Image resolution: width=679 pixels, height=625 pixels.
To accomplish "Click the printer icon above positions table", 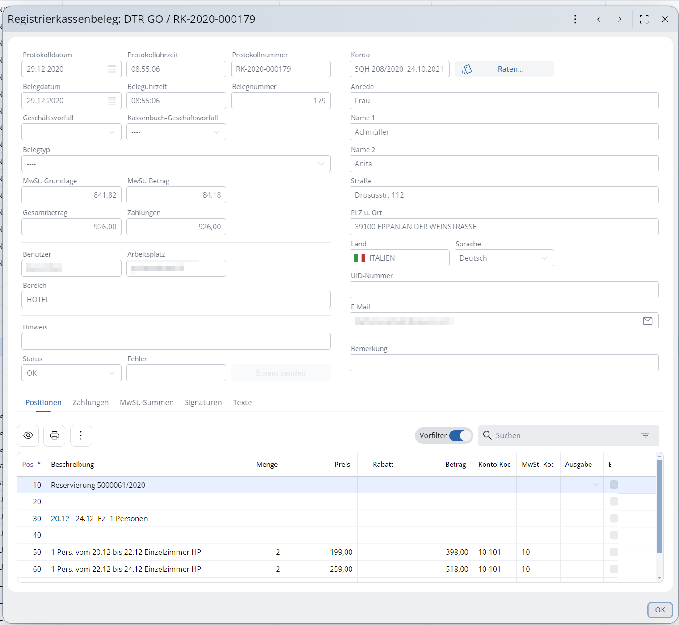I will click(55, 435).
